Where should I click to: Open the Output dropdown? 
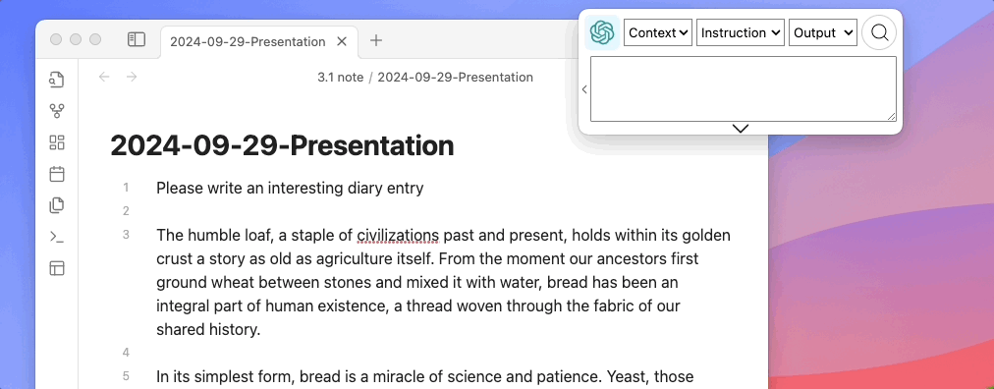[823, 33]
